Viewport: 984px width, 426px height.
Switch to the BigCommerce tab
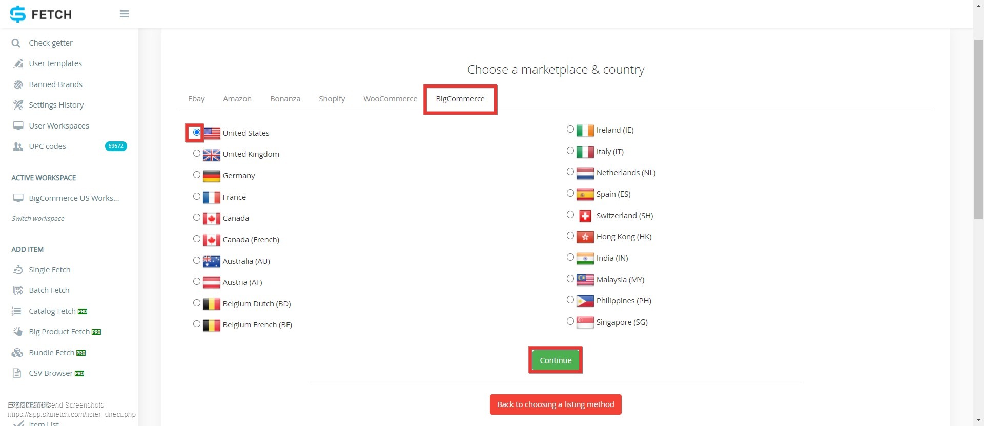pyautogui.click(x=460, y=99)
